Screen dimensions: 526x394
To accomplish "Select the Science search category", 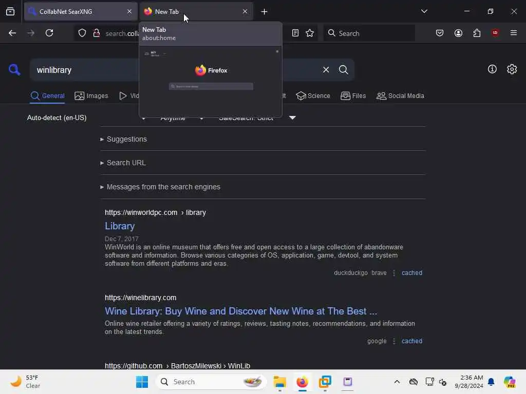I will [x=313, y=96].
